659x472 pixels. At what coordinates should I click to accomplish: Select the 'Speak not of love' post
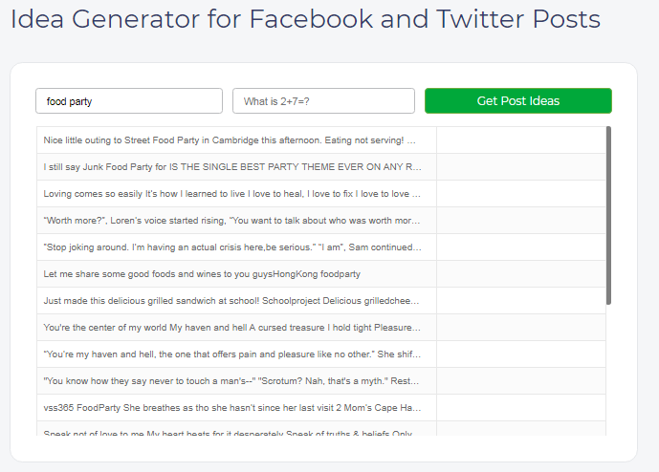(236, 429)
